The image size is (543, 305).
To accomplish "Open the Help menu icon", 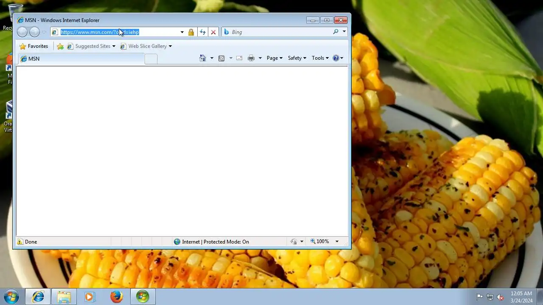I will [x=338, y=58].
